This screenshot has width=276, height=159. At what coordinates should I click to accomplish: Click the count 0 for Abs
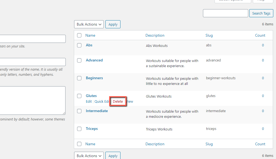pyautogui.click(x=263, y=45)
